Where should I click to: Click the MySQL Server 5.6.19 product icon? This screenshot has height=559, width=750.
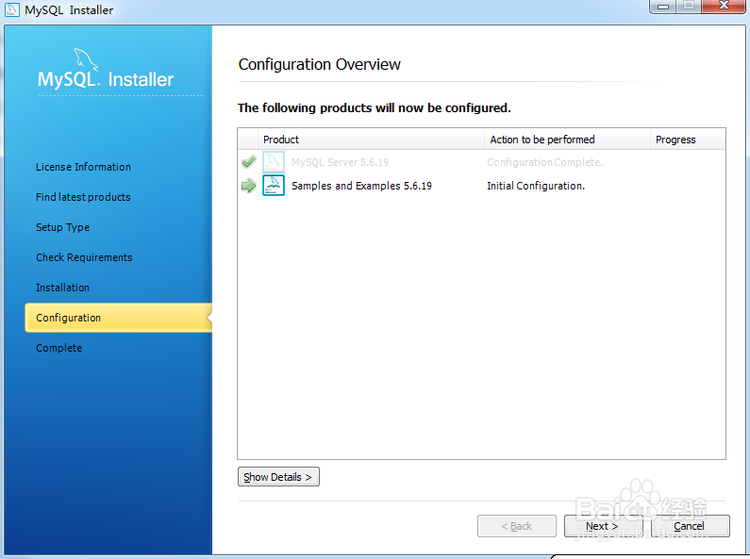274,162
